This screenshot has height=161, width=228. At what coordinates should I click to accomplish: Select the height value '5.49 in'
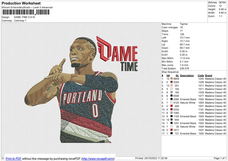(x=222, y=9)
